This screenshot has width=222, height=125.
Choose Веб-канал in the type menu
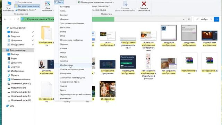[73, 27]
